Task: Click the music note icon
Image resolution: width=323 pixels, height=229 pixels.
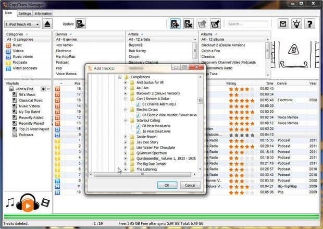Action: click(x=10, y=202)
